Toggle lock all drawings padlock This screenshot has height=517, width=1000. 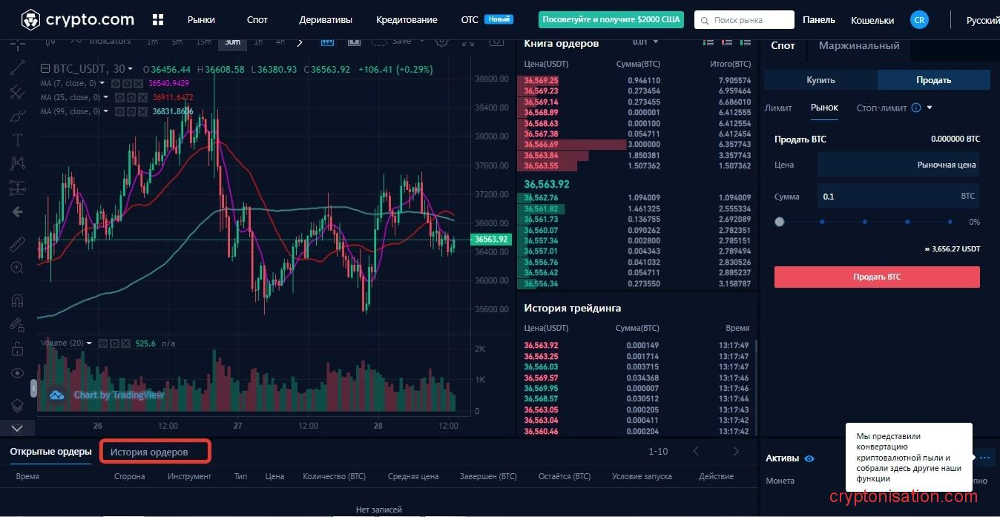18,348
